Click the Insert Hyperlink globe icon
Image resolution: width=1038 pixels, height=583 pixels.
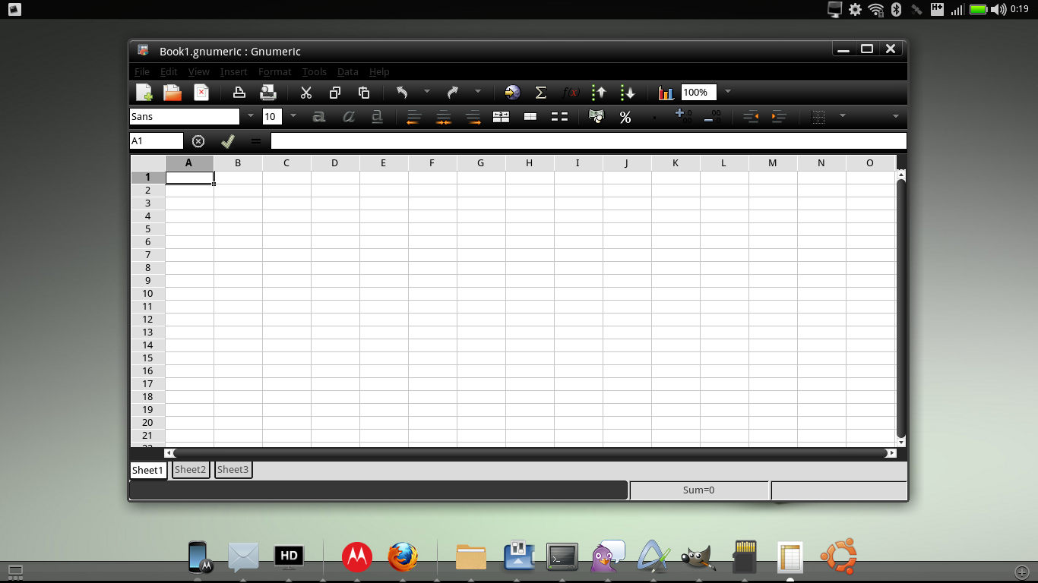click(513, 93)
